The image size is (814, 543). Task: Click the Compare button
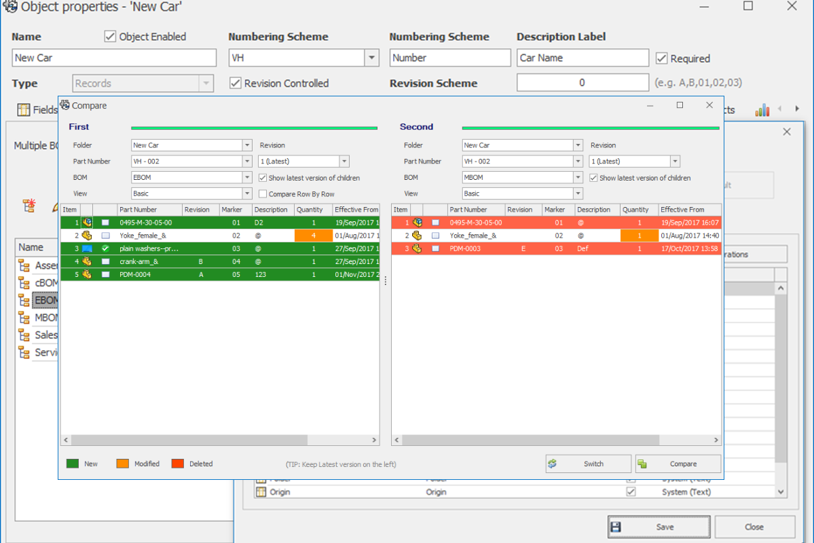pos(678,464)
